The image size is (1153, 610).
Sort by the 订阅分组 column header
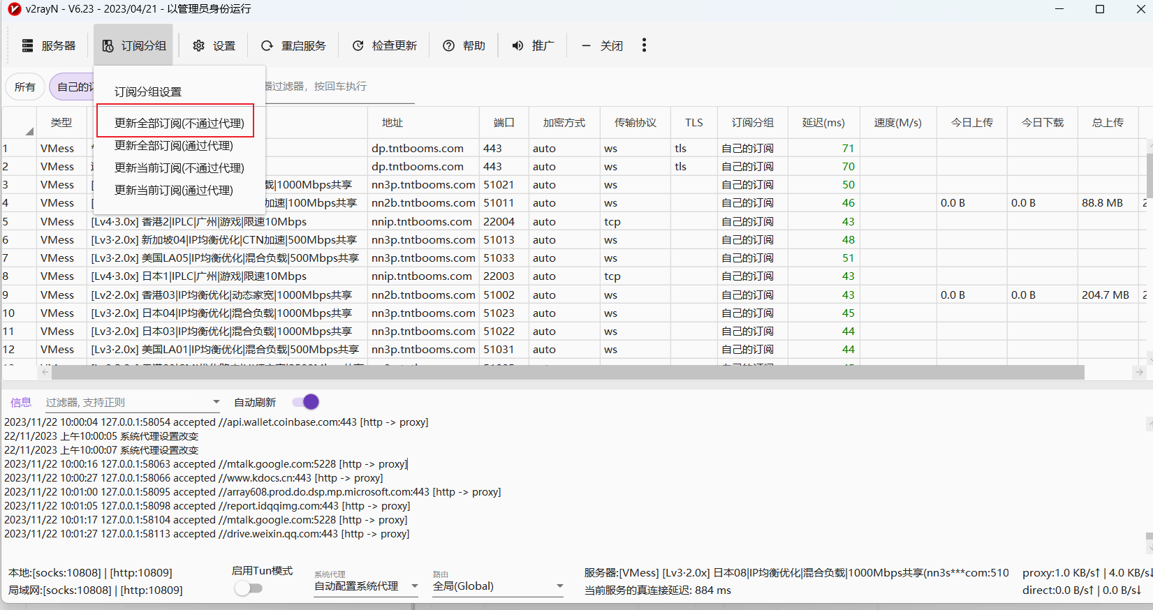(752, 123)
